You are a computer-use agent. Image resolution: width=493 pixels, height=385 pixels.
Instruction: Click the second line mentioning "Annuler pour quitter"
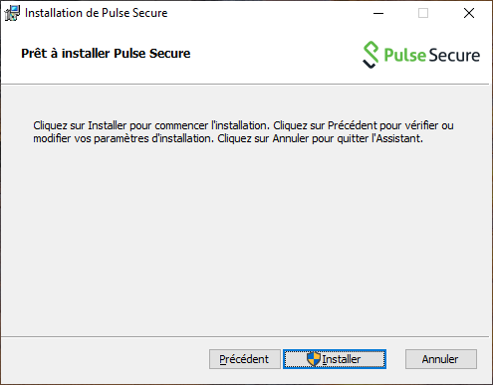click(x=228, y=138)
